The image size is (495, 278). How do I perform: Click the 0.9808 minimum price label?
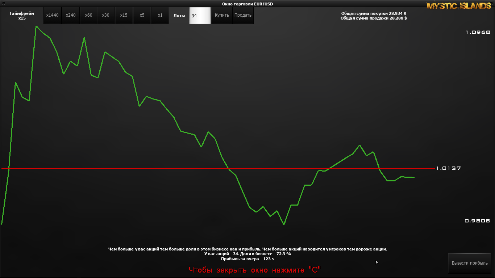pos(477,220)
